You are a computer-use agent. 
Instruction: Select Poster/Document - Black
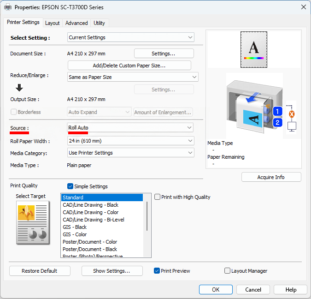point(102,249)
